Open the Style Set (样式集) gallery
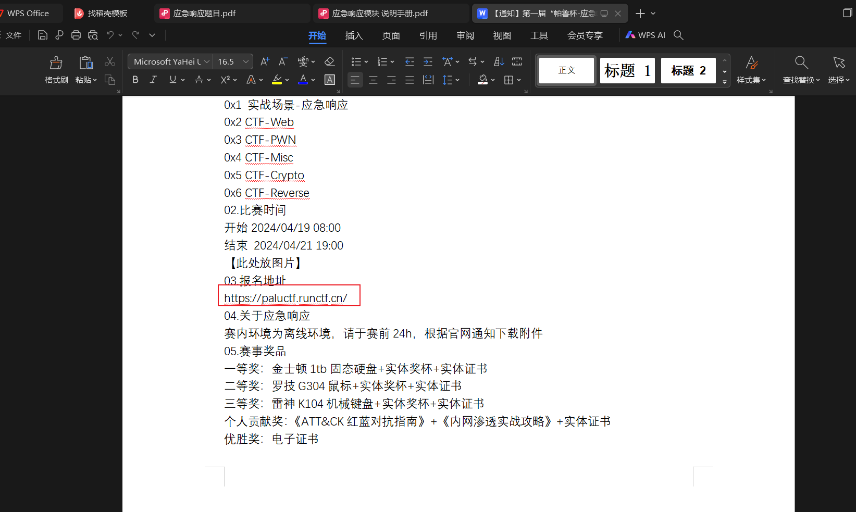856x512 pixels. (x=751, y=70)
